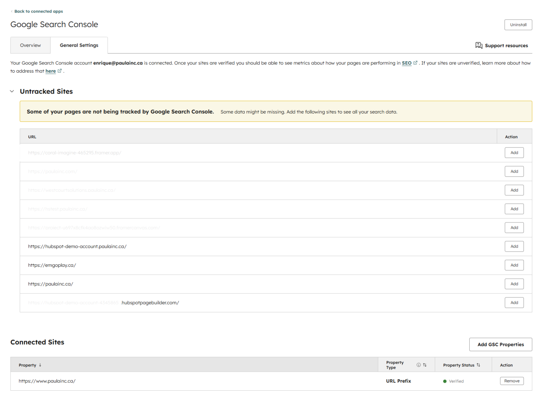Add the framercanvas.com project site
The width and height of the screenshot is (542, 393).
(514, 228)
